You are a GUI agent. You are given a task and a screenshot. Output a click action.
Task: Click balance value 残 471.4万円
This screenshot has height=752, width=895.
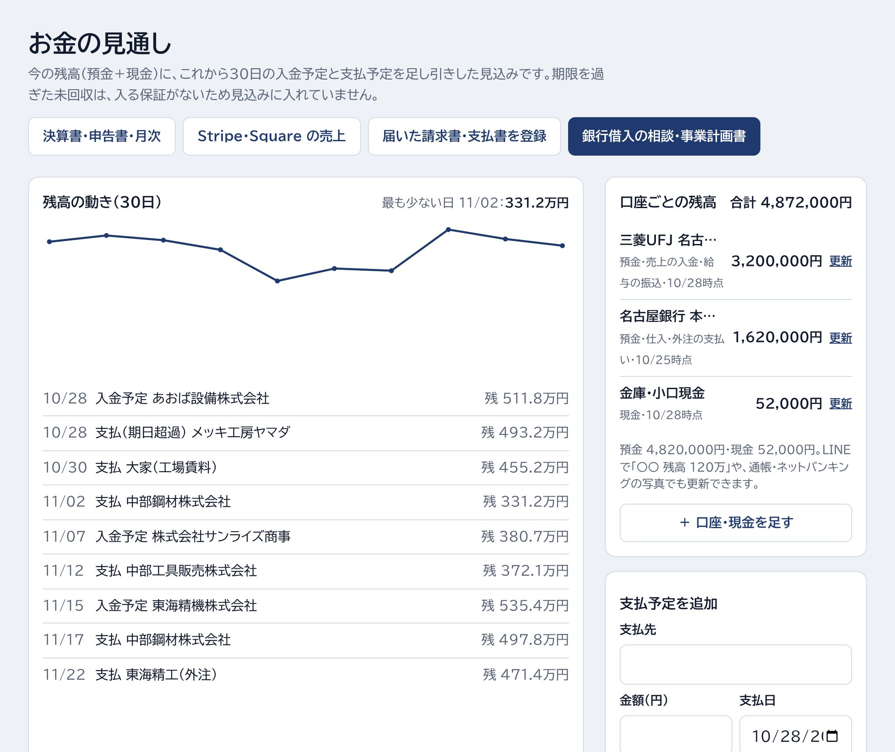[x=526, y=675]
